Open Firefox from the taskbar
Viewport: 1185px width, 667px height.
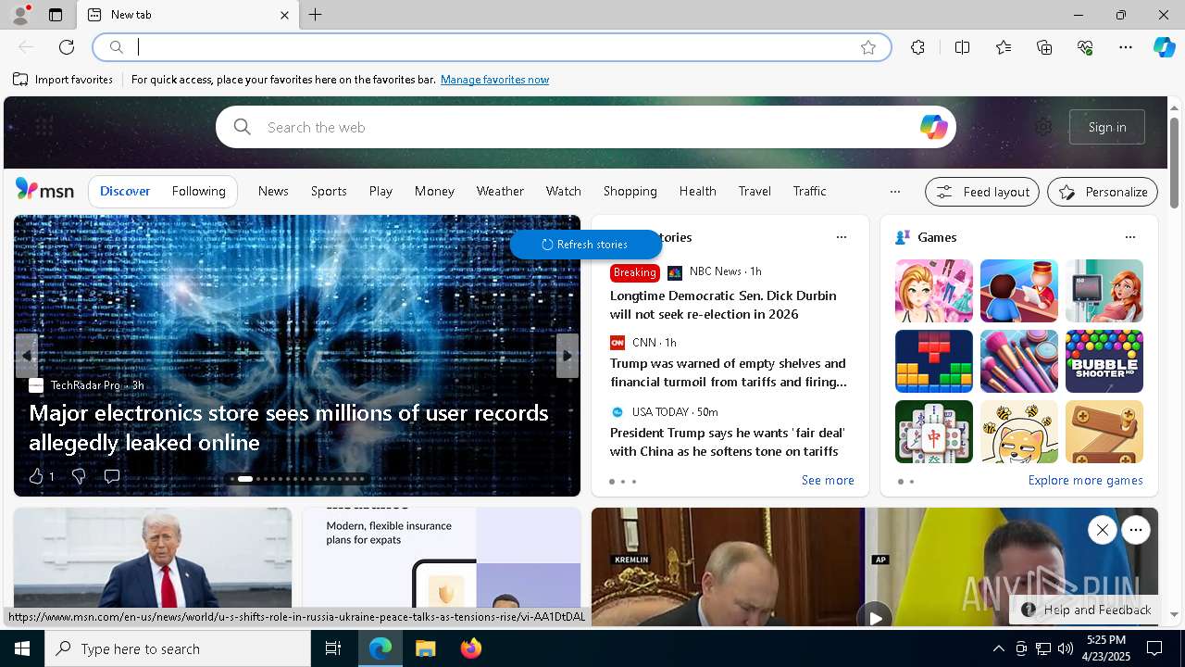(x=471, y=648)
